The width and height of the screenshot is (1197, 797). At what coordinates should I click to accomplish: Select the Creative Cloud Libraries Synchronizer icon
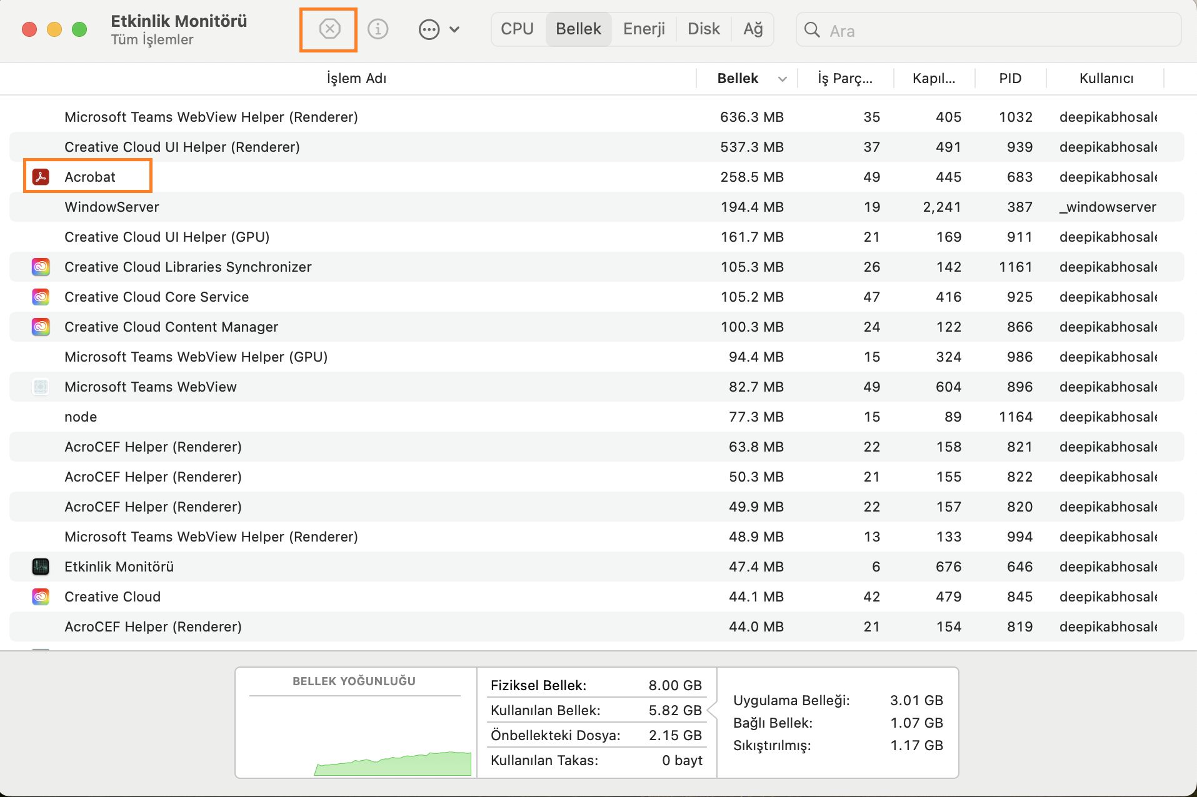tap(41, 267)
